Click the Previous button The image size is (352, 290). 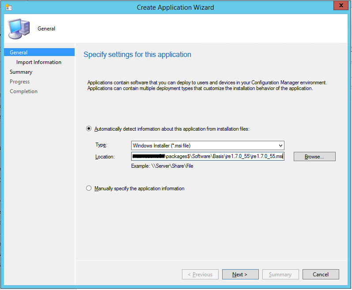tap(200, 275)
